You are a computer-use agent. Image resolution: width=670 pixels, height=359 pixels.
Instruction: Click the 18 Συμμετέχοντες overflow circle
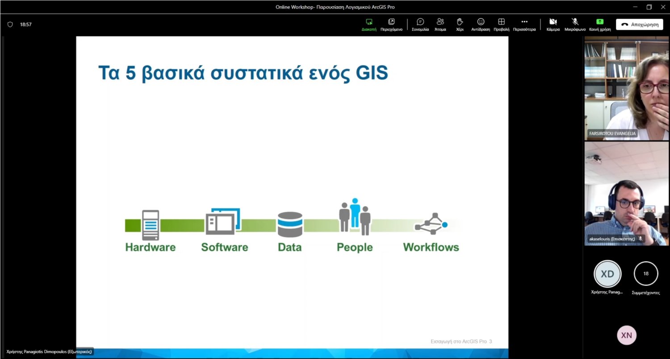(x=646, y=273)
